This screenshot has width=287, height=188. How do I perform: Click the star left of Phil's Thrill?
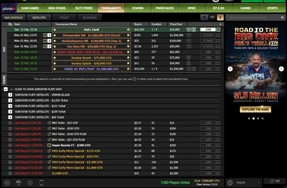(x=55, y=29)
